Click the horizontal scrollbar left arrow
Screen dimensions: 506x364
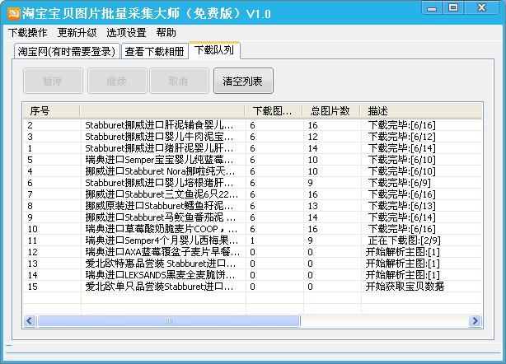30,320
